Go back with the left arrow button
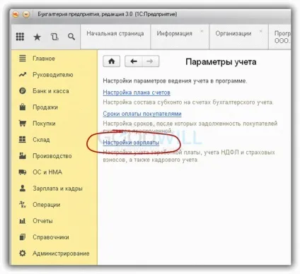 [x=134, y=61]
